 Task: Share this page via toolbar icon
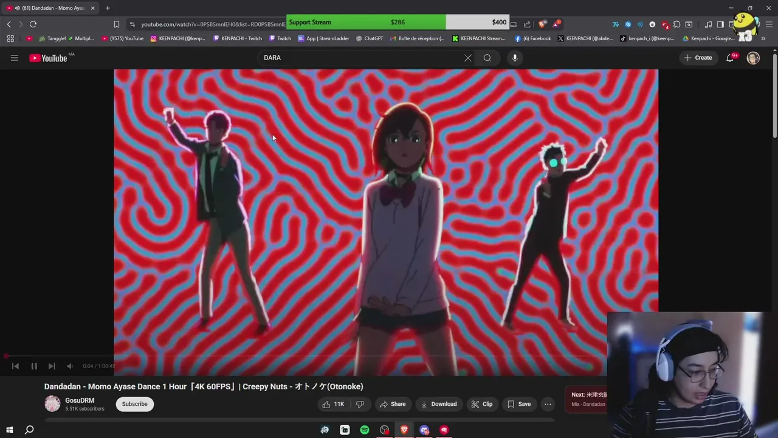click(527, 24)
